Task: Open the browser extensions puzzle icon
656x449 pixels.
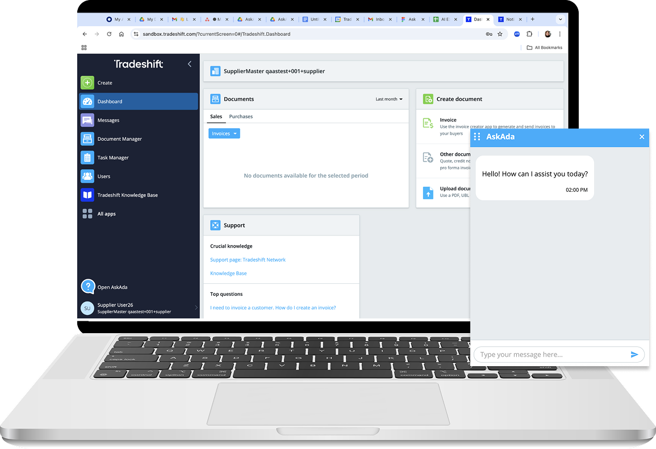Action: click(529, 34)
